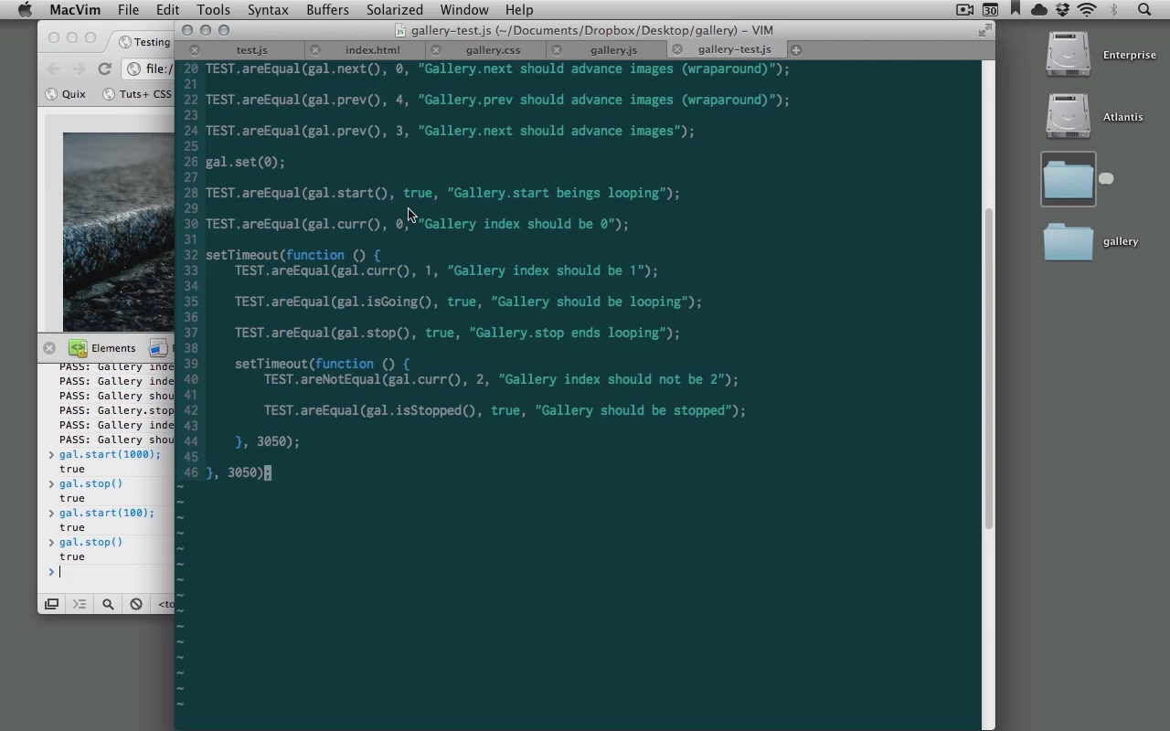Click the js file icon in title bar
Screen dimensions: 1170x731
click(400, 30)
